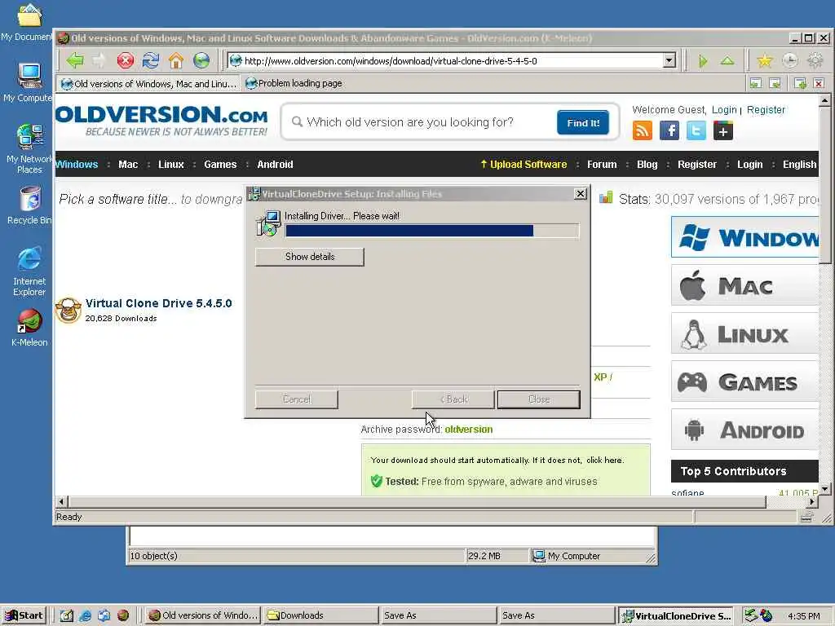Viewport: 835px width, 626px height.
Task: Switch to the Downloads taskbar window
Action: click(321, 615)
